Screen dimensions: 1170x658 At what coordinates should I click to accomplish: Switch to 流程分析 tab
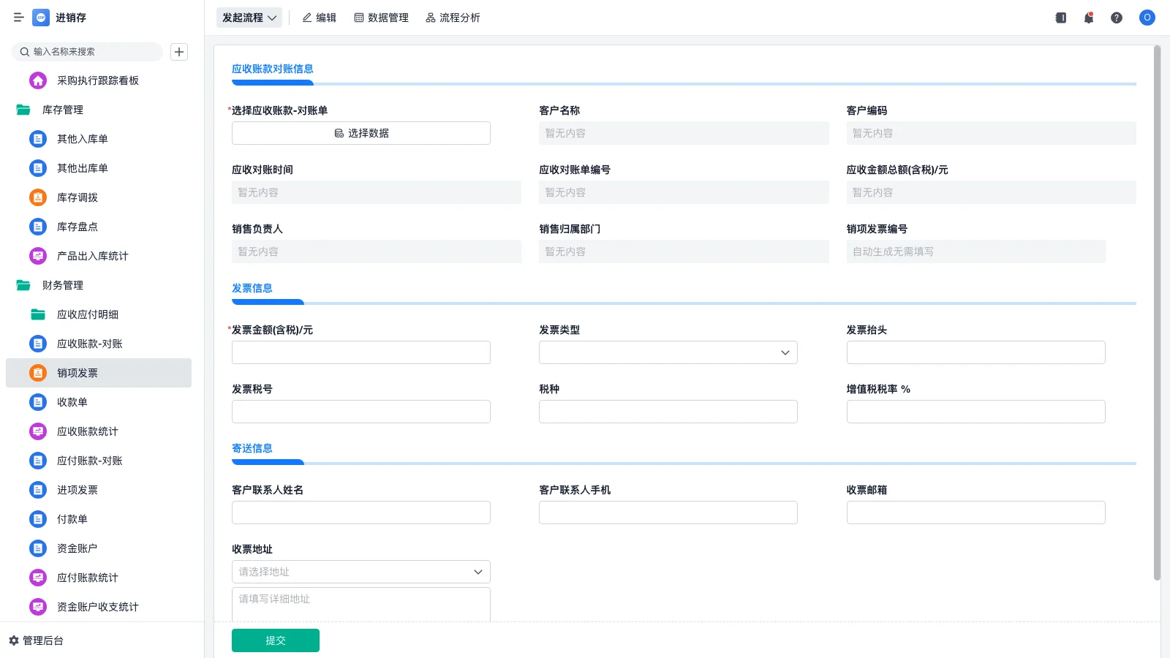click(453, 18)
